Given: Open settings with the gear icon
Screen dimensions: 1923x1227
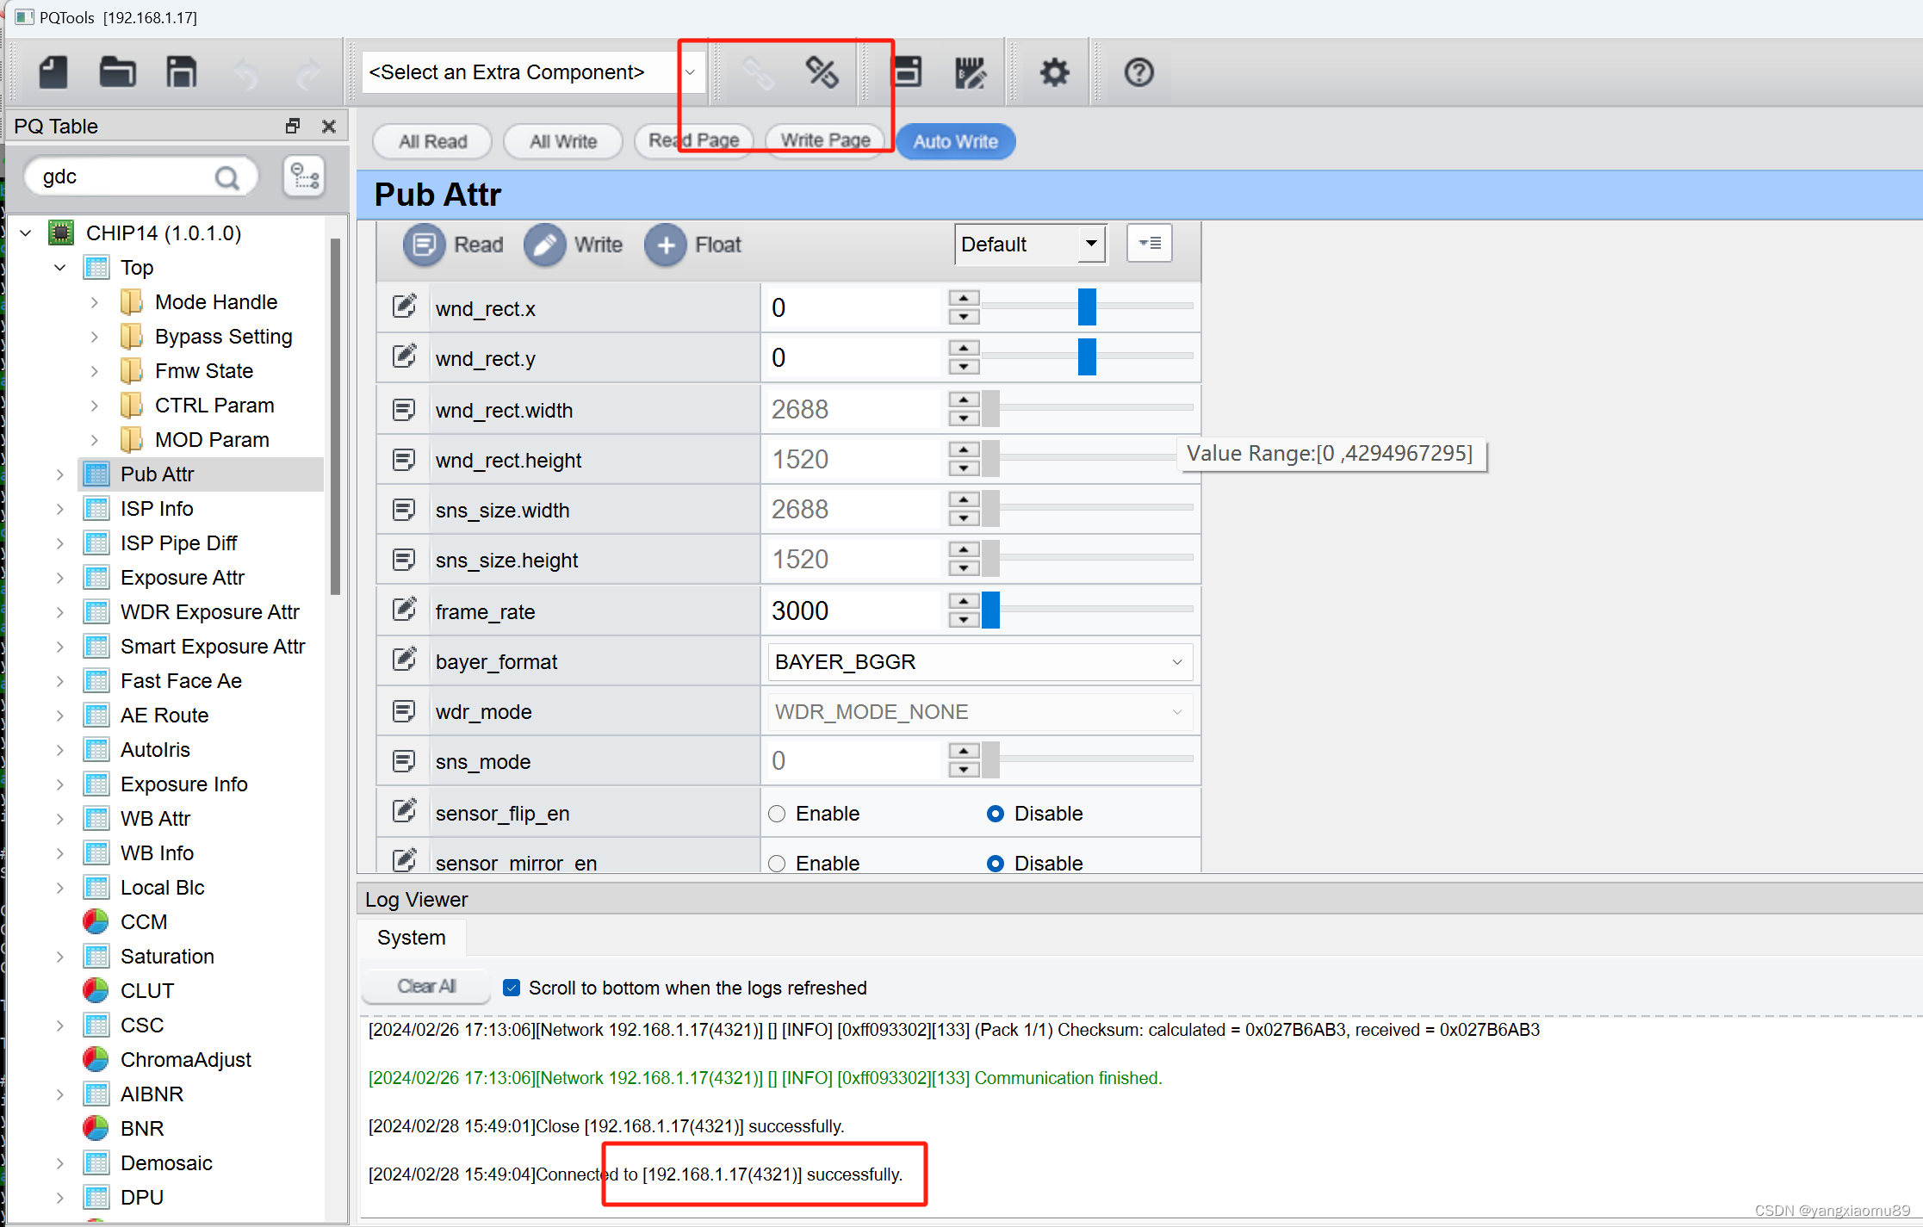Looking at the screenshot, I should click(x=1054, y=72).
